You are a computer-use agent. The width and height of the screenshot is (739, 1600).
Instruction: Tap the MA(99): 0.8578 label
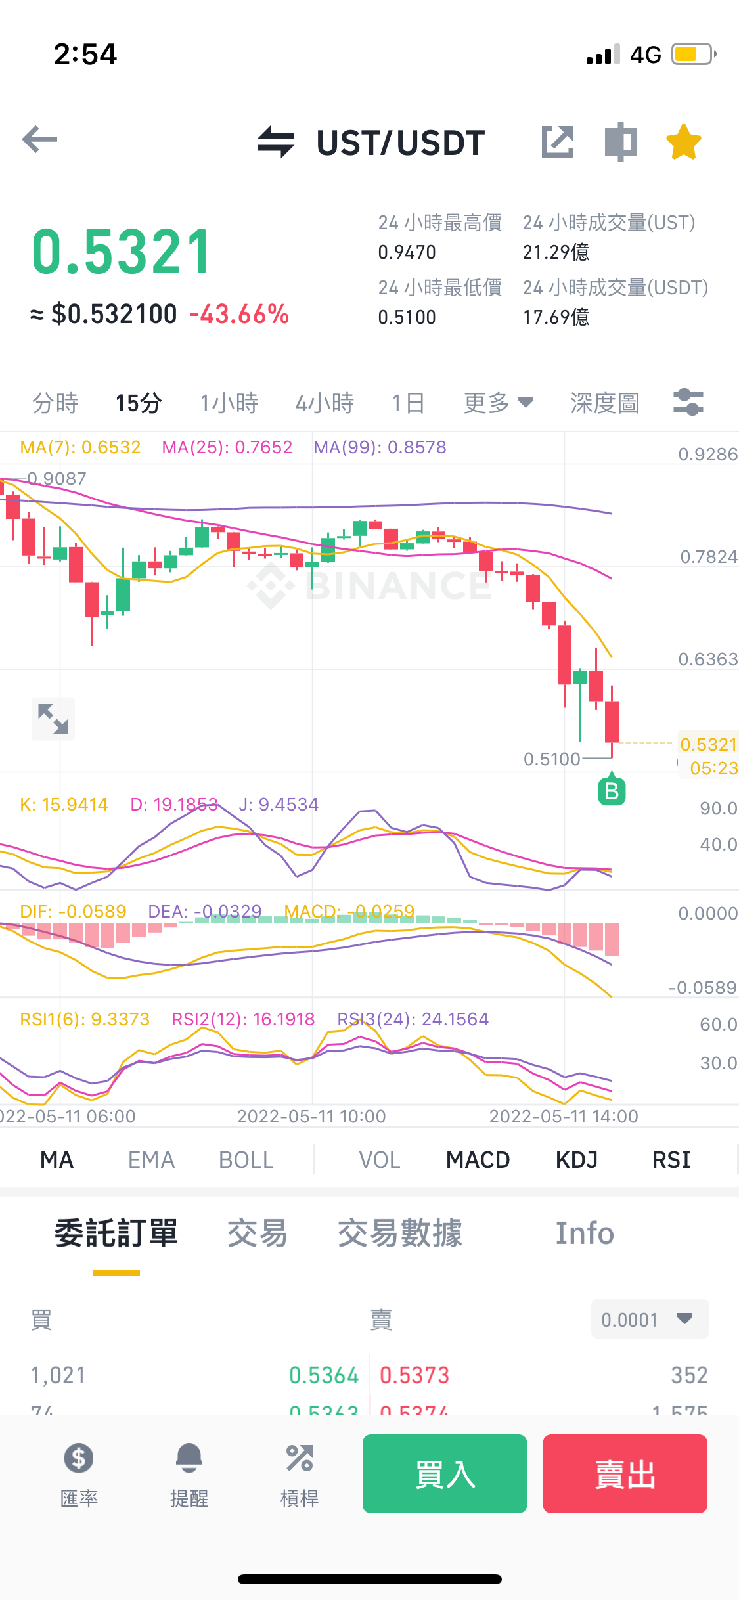coord(380,447)
